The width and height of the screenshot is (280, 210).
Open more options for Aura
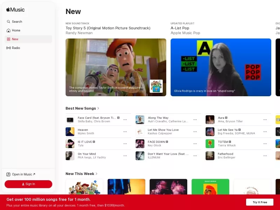pos(265,120)
